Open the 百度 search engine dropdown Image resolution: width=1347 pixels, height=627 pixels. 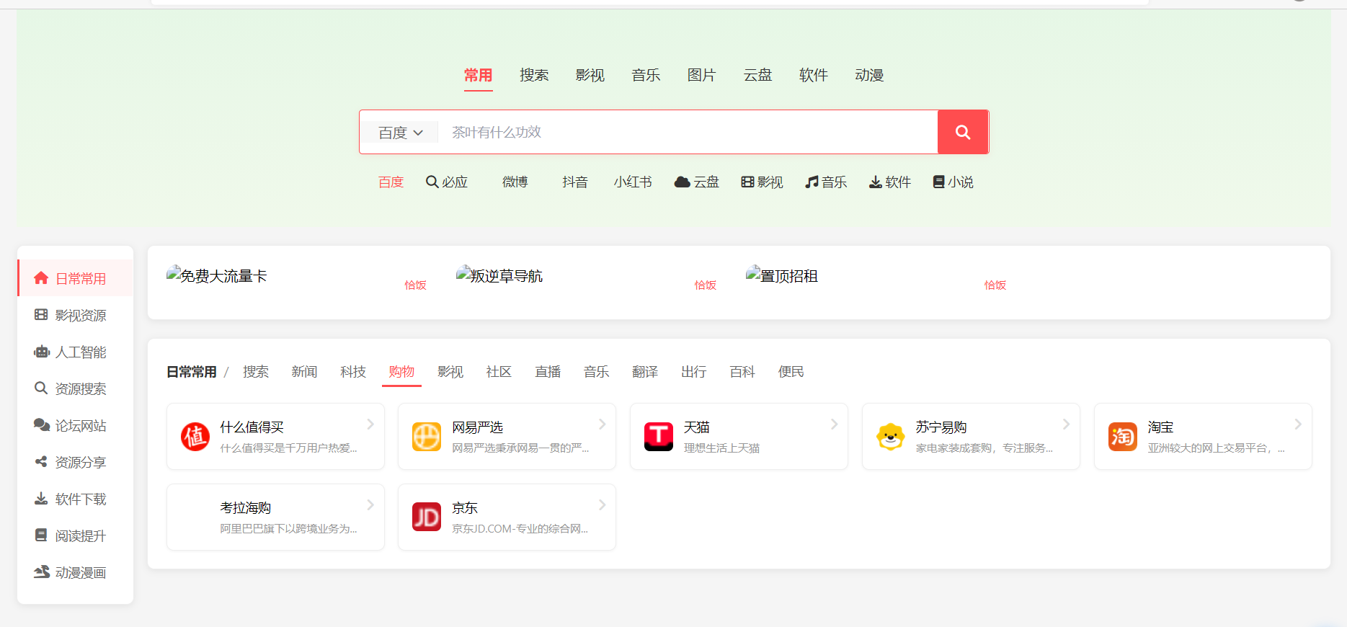point(400,133)
